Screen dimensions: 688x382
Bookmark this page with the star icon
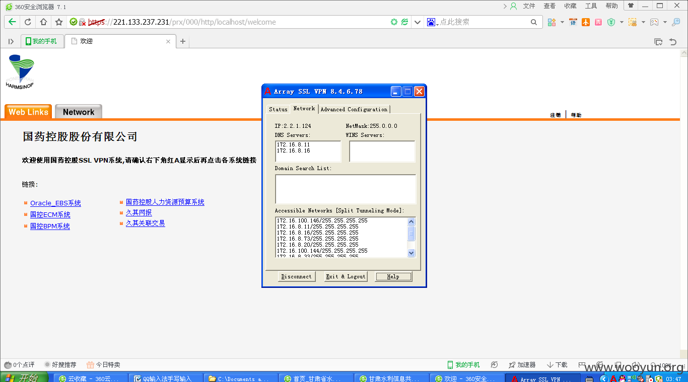[59, 22]
